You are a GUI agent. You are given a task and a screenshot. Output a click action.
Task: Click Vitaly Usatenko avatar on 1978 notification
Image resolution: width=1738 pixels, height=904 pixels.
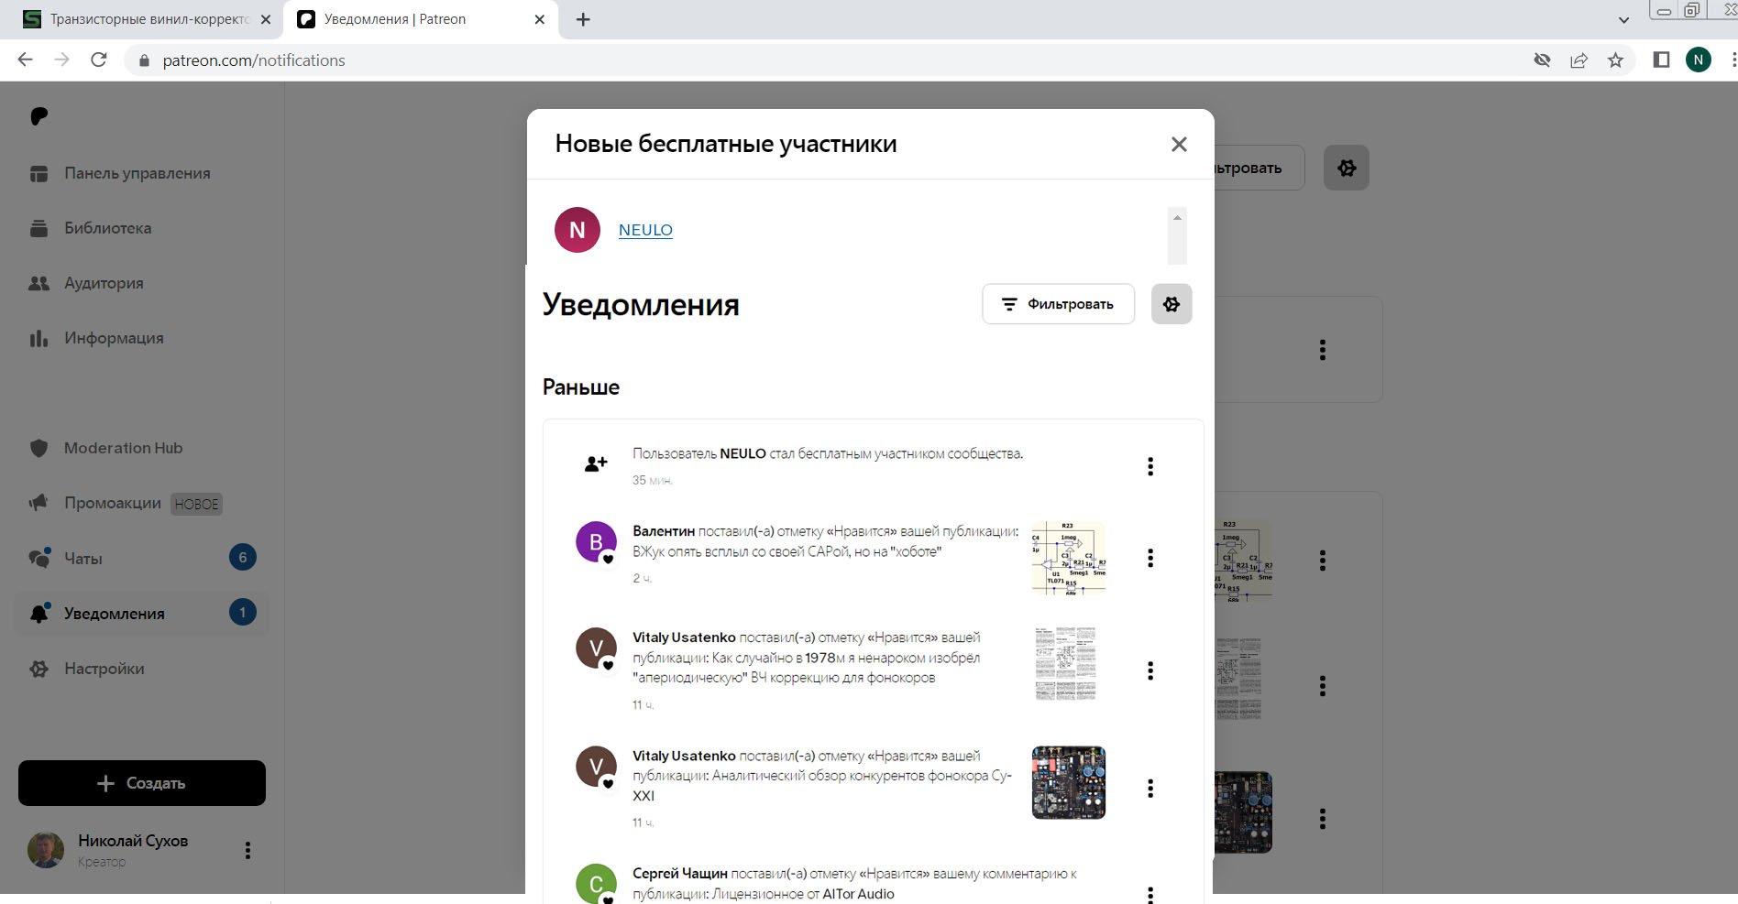coord(596,648)
